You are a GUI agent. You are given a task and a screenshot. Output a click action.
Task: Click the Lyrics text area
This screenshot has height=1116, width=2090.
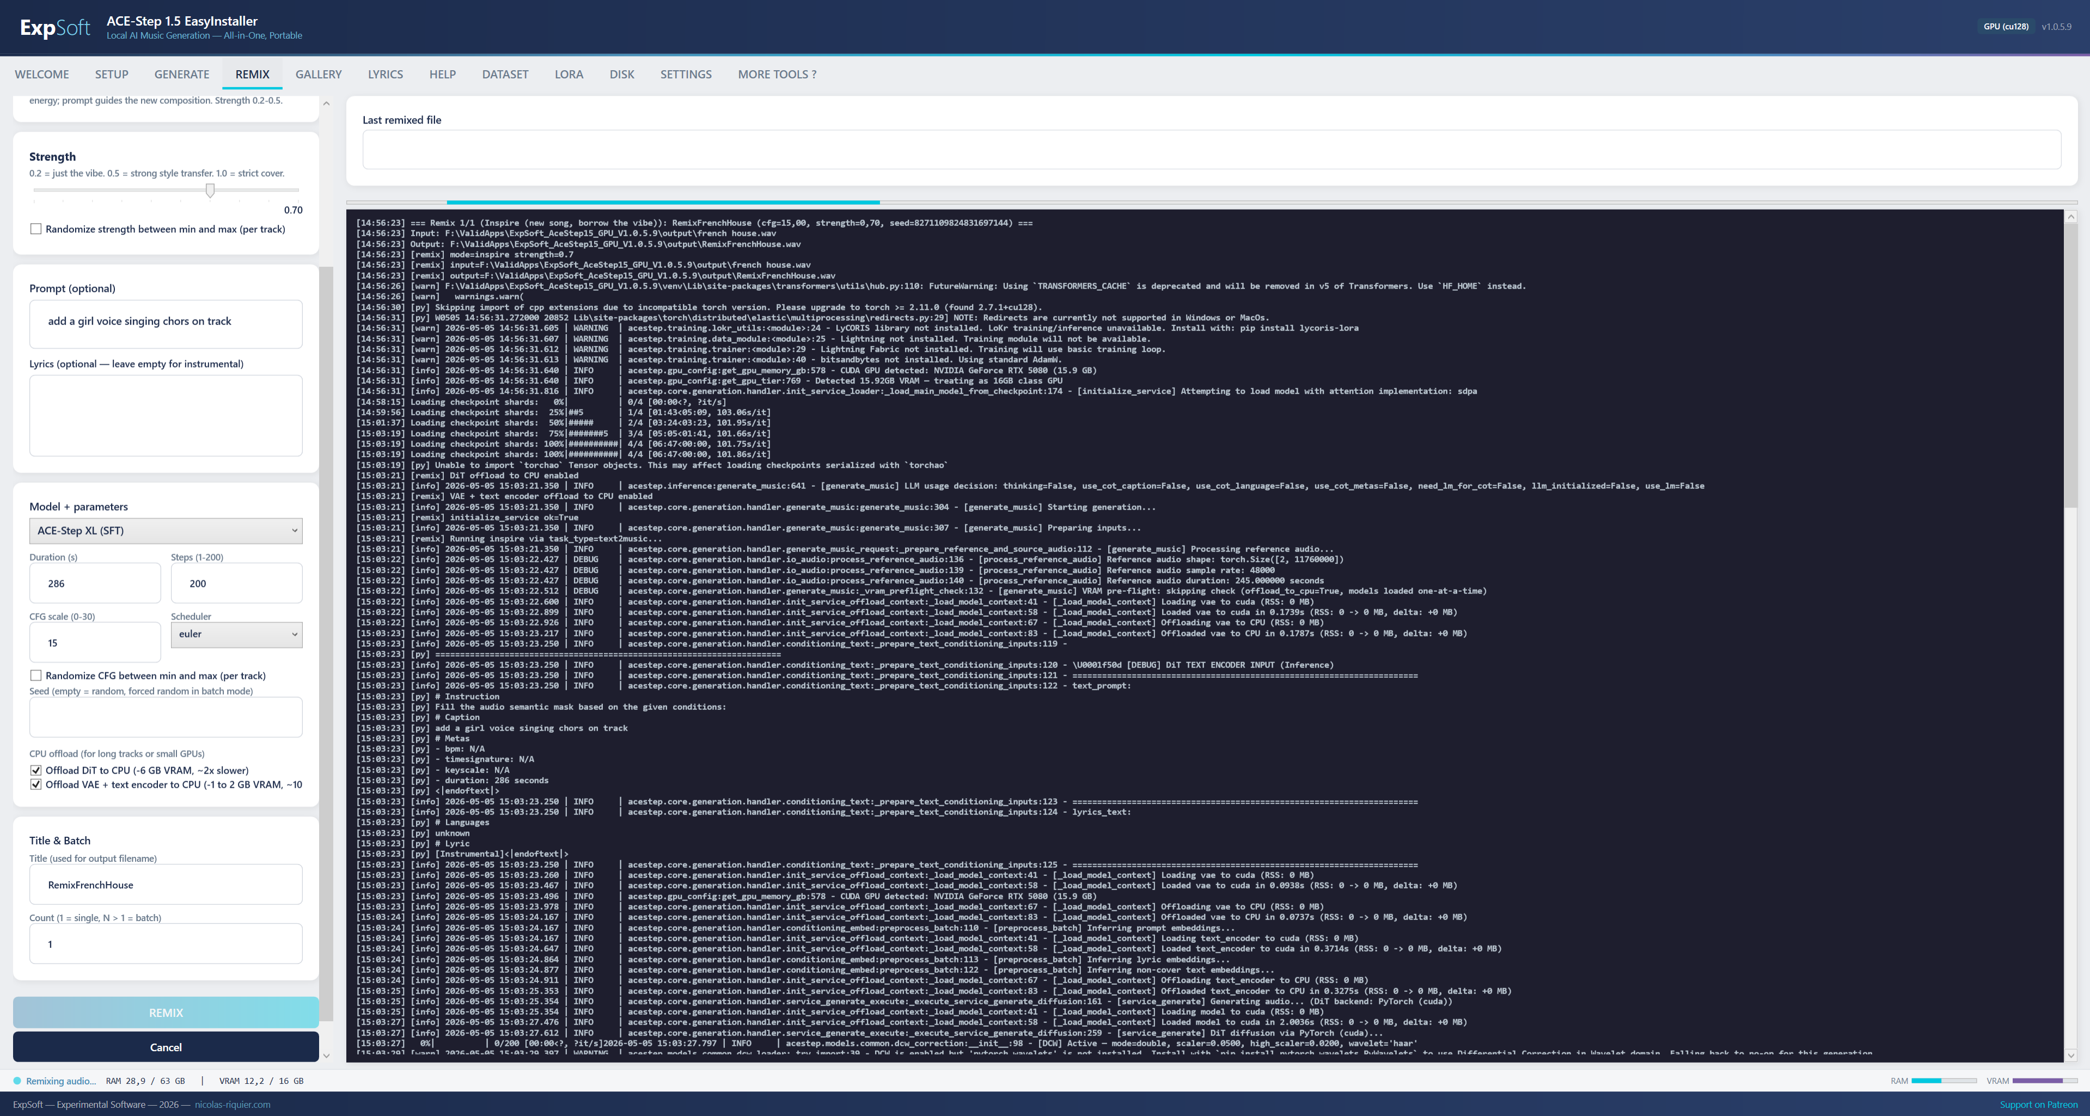point(166,415)
